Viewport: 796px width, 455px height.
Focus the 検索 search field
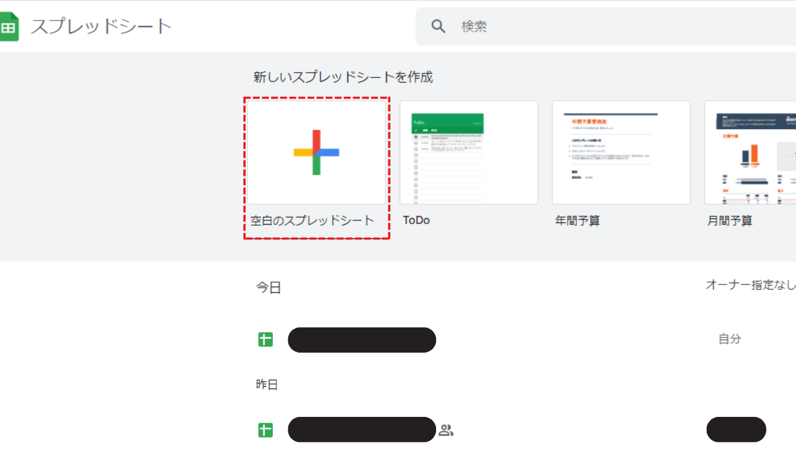(606, 26)
